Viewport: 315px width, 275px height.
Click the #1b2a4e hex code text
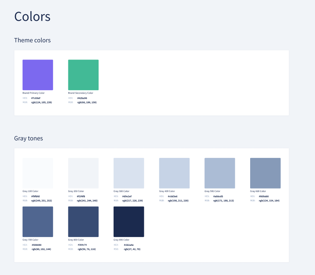pyautogui.click(x=129, y=245)
